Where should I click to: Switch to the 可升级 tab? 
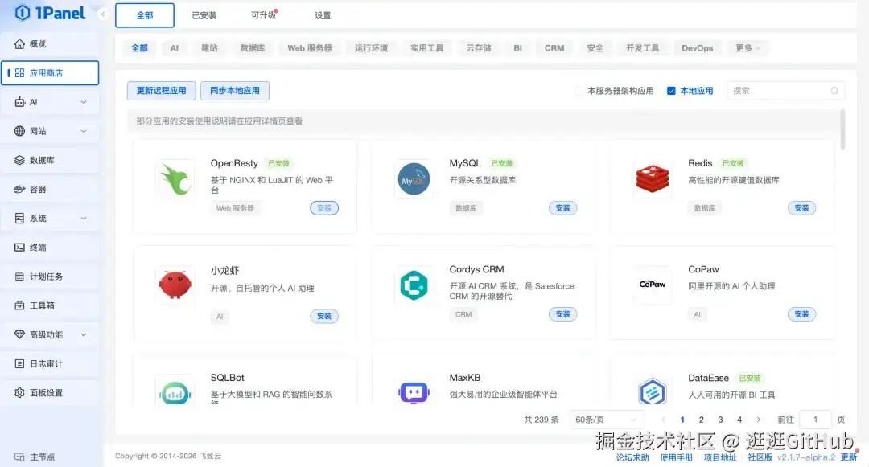point(263,15)
